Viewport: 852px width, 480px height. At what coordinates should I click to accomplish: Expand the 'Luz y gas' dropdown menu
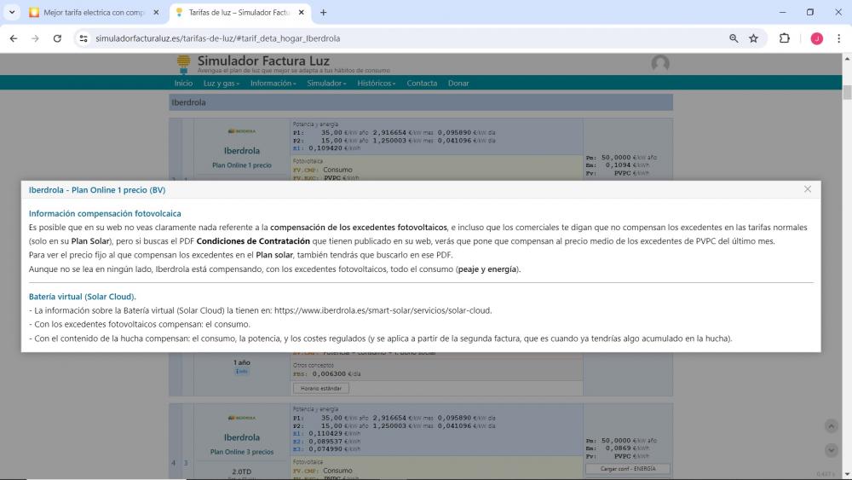coord(222,84)
